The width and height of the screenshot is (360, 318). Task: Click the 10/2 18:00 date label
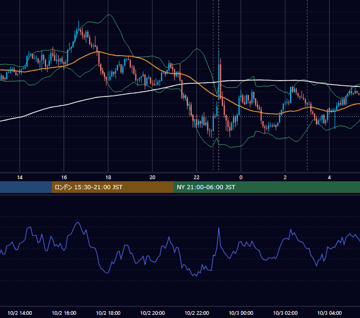[108, 313]
